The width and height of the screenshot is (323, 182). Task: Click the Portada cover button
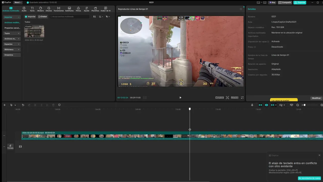coord(10,147)
